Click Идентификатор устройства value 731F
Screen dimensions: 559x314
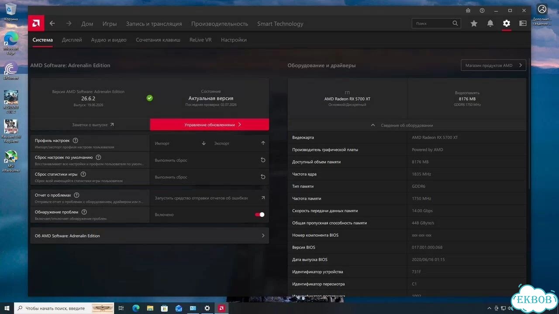point(417,272)
